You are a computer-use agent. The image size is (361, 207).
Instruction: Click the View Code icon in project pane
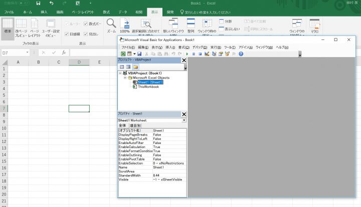122,67
